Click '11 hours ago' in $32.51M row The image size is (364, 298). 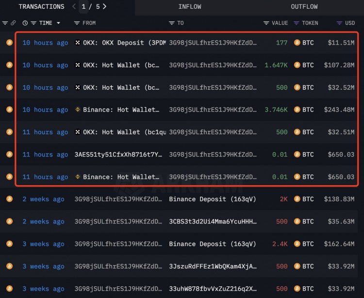pos(45,132)
